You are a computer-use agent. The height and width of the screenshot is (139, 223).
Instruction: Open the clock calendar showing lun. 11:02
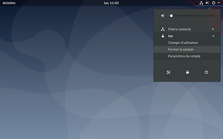(x=111, y=3)
